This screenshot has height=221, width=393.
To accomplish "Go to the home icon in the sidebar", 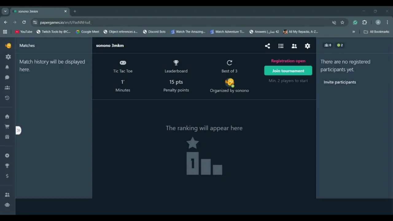I will click(7, 117).
